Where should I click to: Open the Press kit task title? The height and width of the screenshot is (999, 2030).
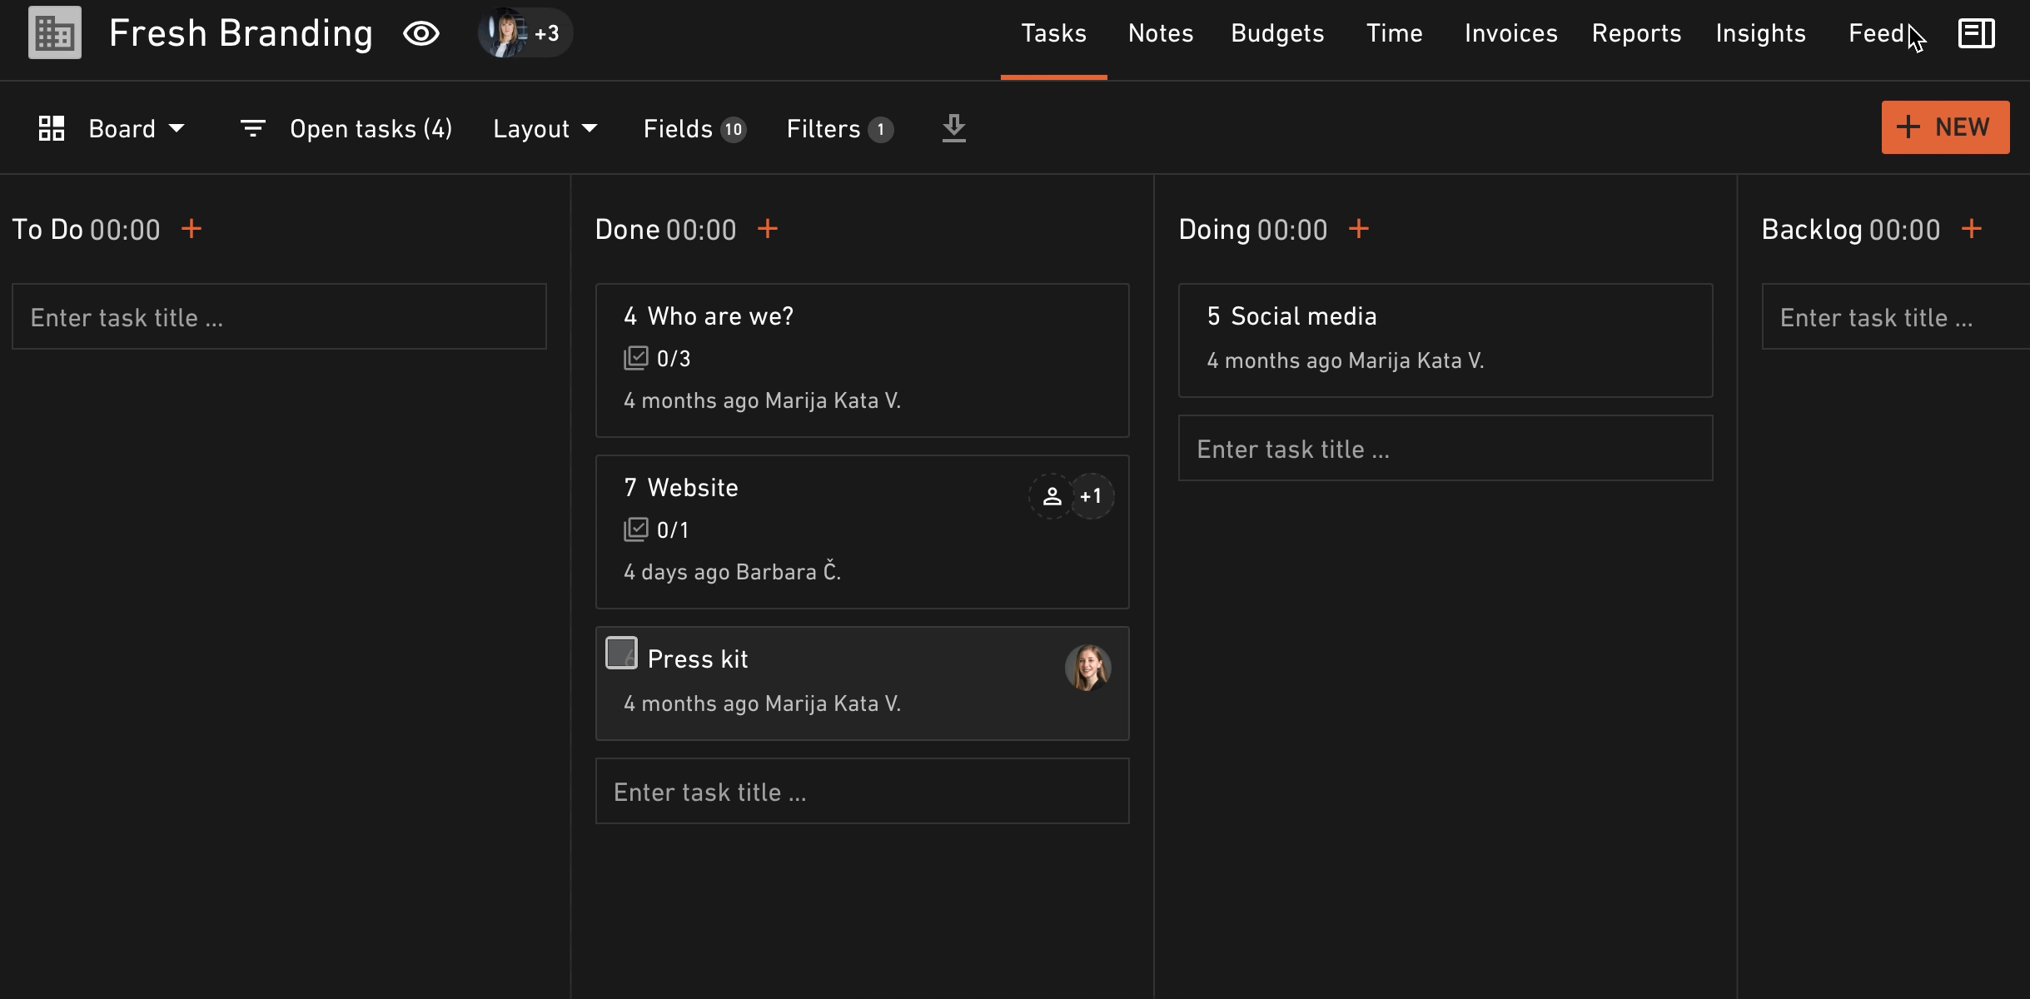coord(698,659)
